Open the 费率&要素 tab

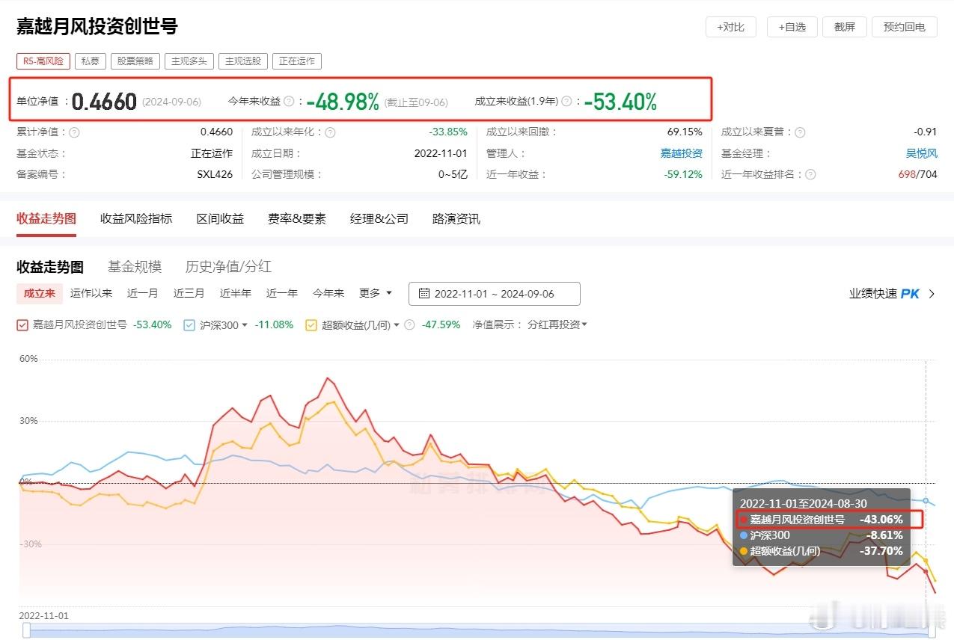click(297, 218)
